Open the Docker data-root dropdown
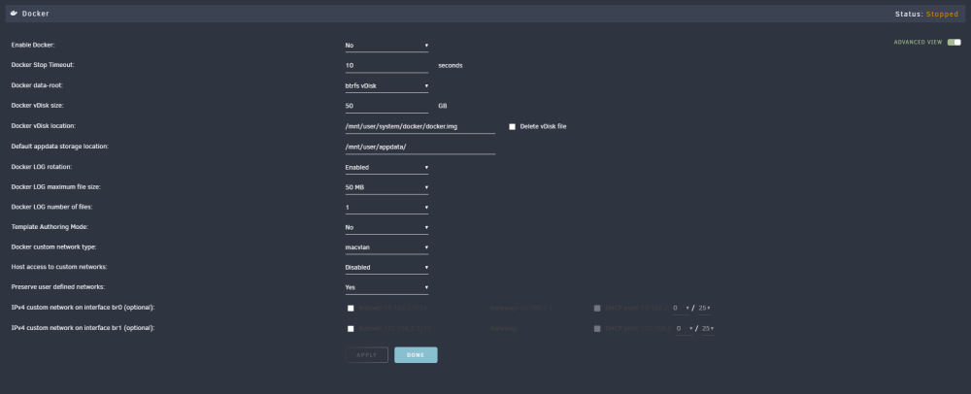971x394 pixels. [387, 85]
